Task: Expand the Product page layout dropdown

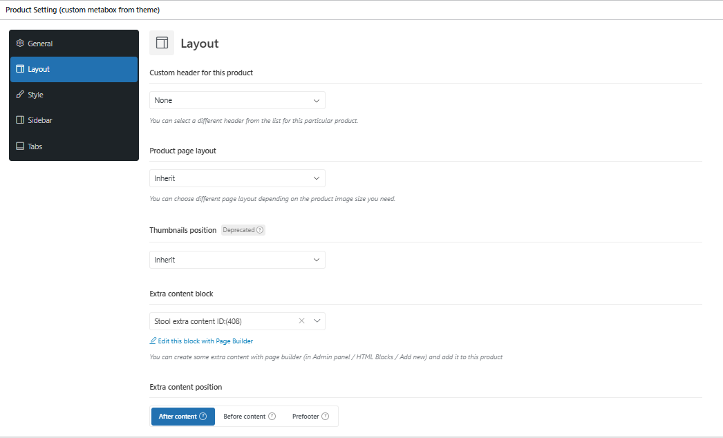Action: (x=237, y=178)
